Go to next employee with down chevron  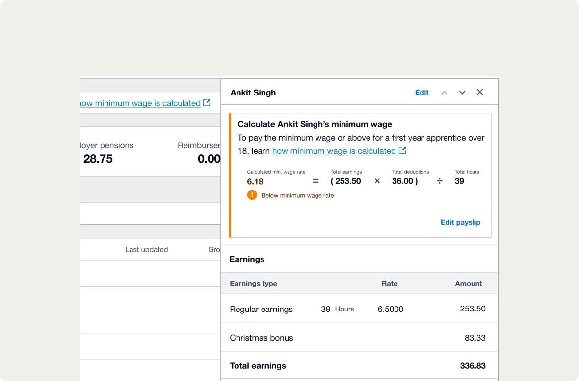point(462,93)
